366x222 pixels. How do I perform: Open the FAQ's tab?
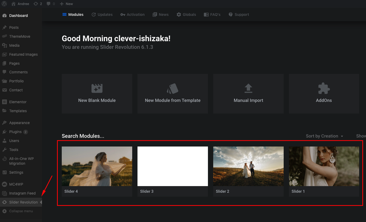point(212,15)
